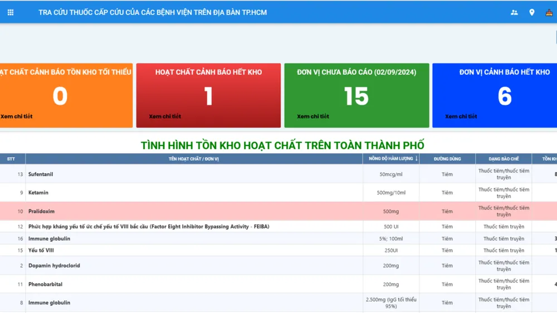The image size is (557, 313).
Task: Click the '50mcg/ml' concentration cell
Action: (x=391, y=174)
